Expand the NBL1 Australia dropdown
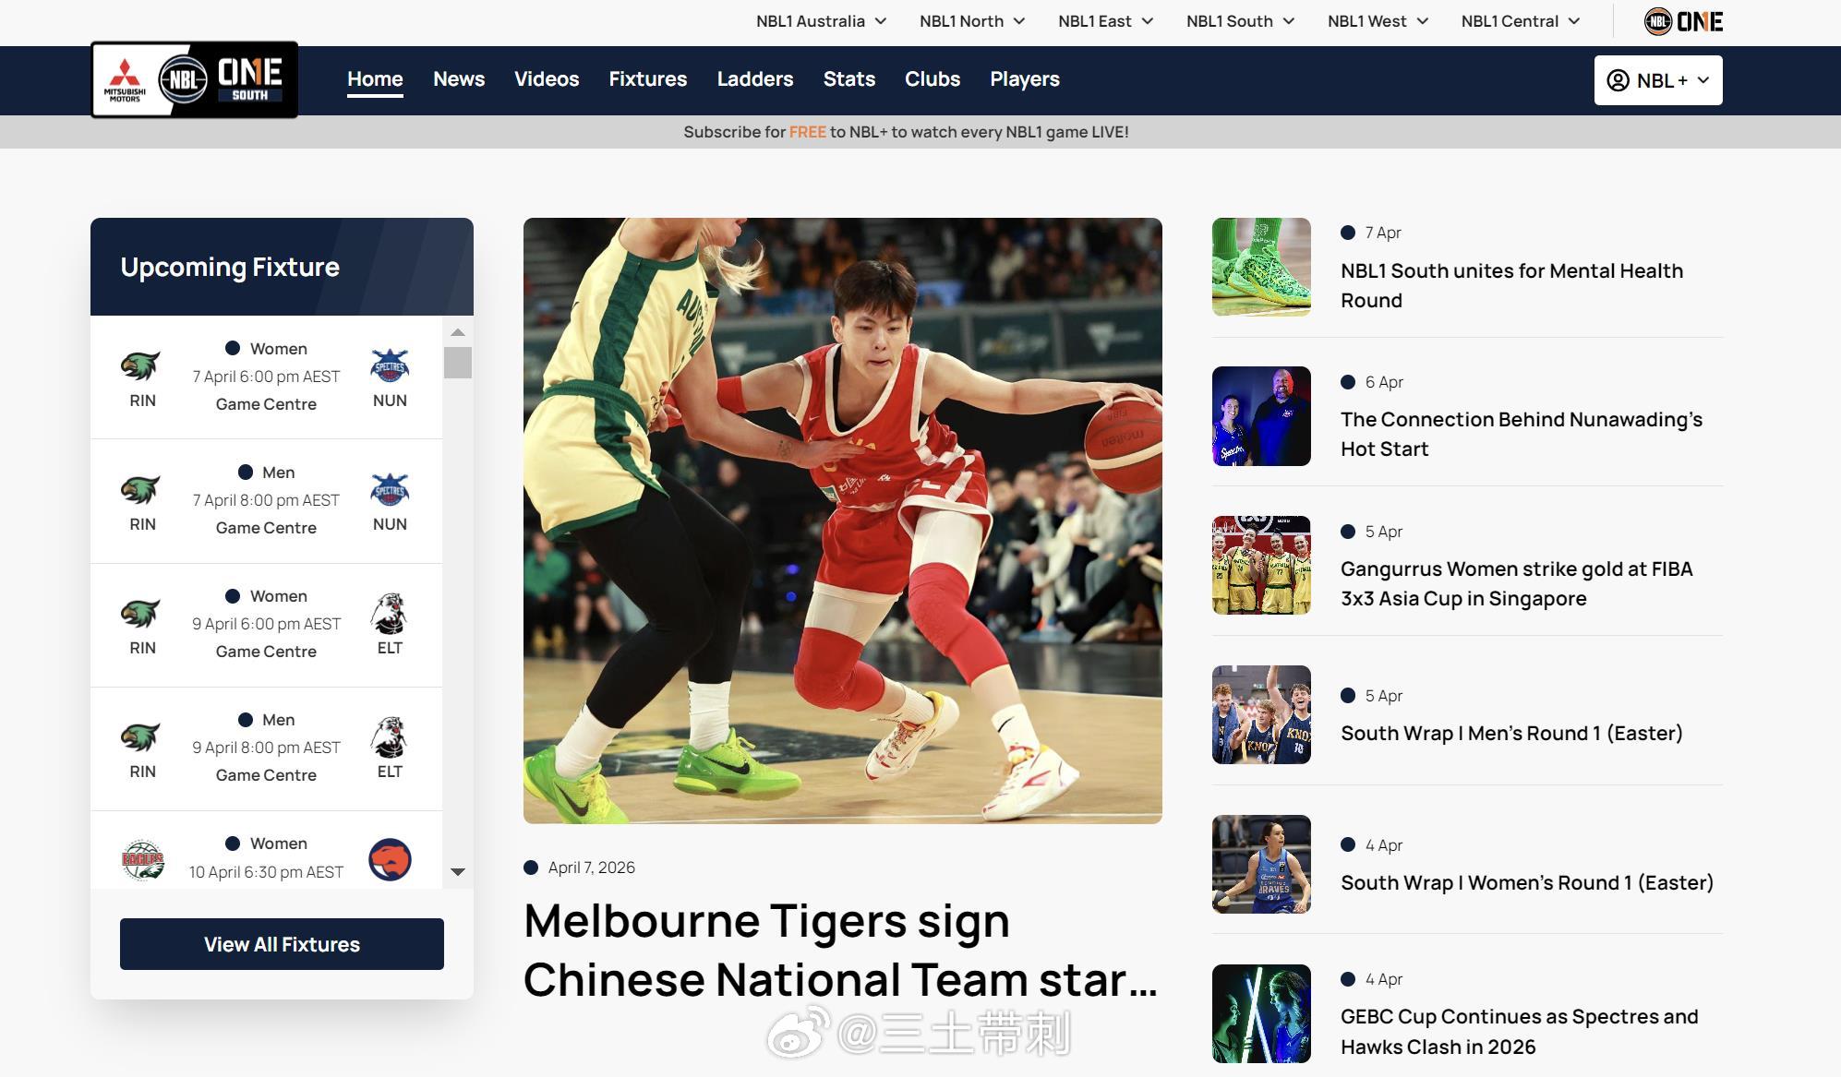The width and height of the screenshot is (1841, 1077). click(x=820, y=20)
